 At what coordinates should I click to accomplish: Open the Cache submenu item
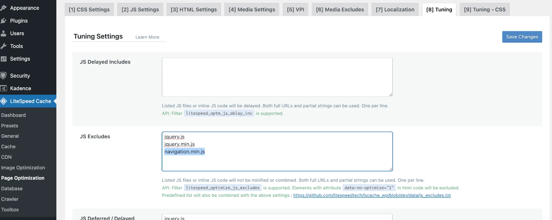[8, 147]
